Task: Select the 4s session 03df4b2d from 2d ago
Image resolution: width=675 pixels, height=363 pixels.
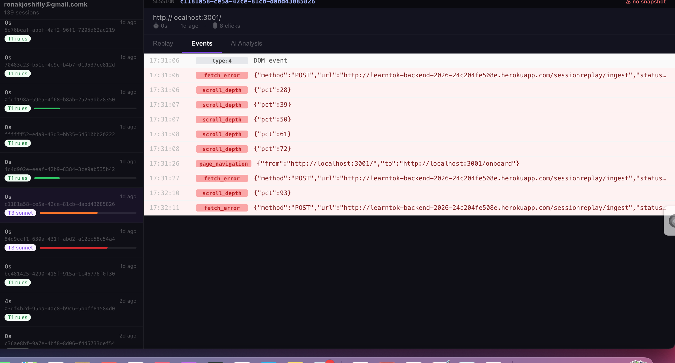Action: coord(60,309)
